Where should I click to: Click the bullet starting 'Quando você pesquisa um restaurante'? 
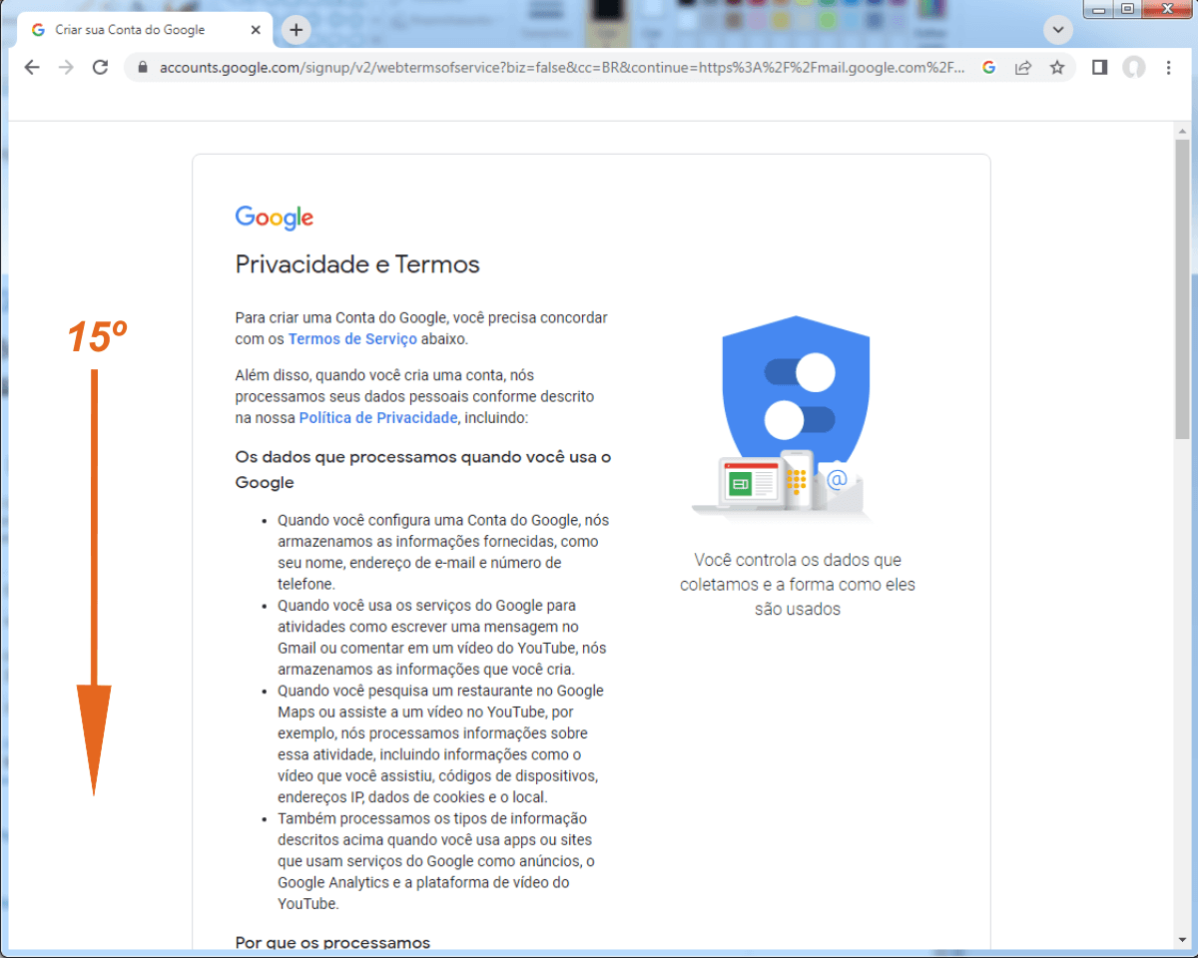click(442, 743)
